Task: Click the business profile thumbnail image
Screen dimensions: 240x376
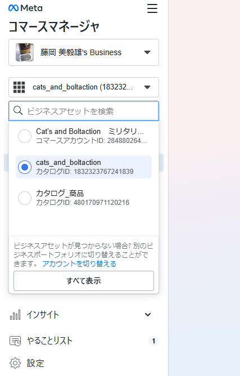Action: click(25, 52)
